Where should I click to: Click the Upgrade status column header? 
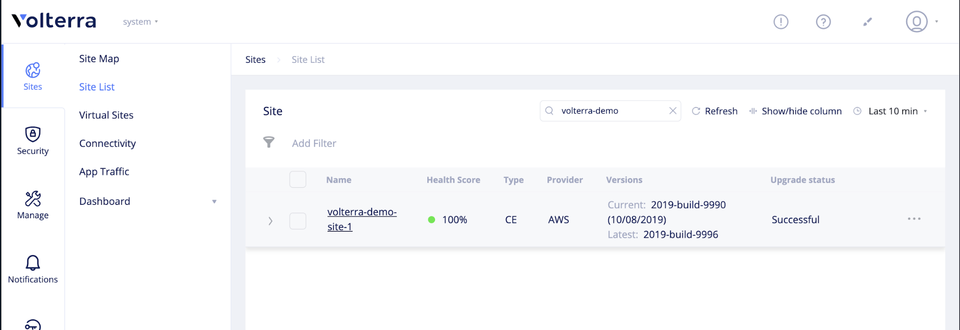pyautogui.click(x=802, y=180)
